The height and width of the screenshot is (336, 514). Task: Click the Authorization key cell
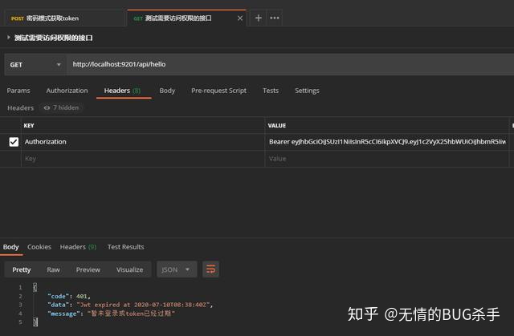click(x=143, y=142)
